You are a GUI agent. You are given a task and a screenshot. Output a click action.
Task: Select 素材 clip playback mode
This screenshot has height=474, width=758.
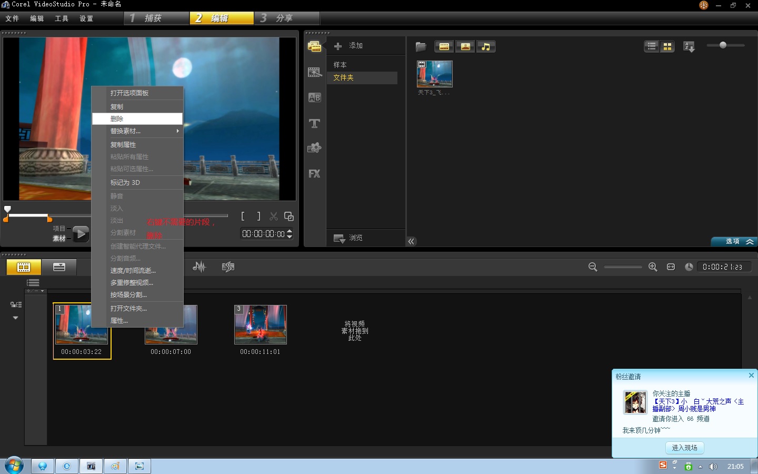59,239
